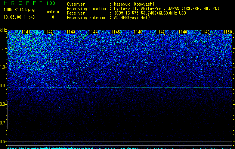
Task: Click the 1.0 frequency axis label
Action: [x=3, y=67]
